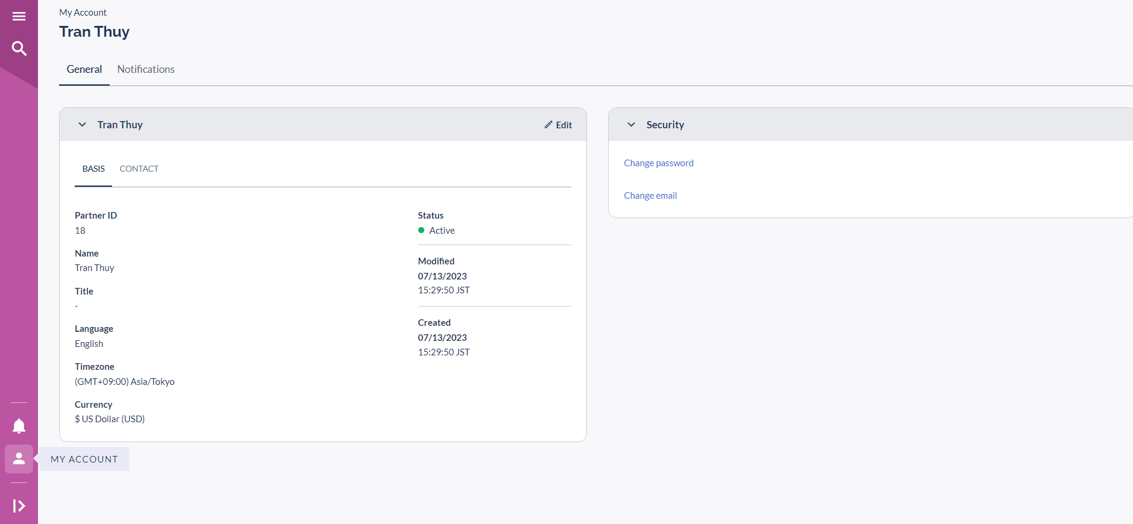The width and height of the screenshot is (1133, 524).
Task: Click the Security panel title
Action: pyautogui.click(x=665, y=125)
